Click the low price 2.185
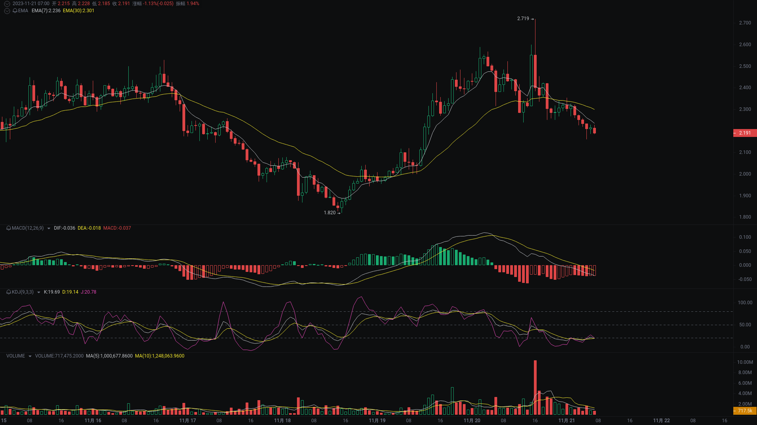757x425 pixels. click(x=104, y=4)
